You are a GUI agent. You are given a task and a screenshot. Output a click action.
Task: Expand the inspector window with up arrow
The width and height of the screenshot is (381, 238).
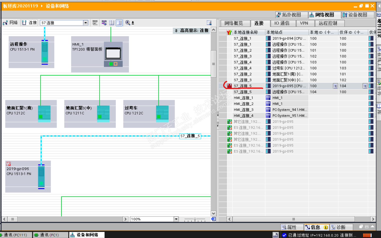tap(373, 227)
